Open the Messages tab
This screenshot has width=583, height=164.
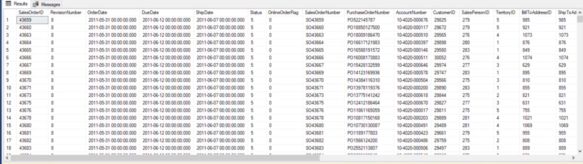pos(46,4)
